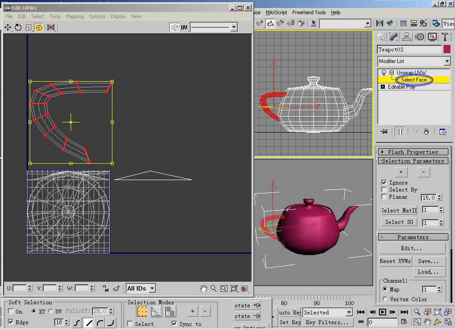This screenshot has height=330, width=455.
Task: Click the Teapot02 object color swatch
Action: coord(447,49)
